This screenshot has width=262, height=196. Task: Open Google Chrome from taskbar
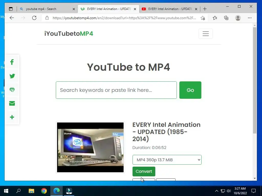pyautogui.click(x=44, y=191)
